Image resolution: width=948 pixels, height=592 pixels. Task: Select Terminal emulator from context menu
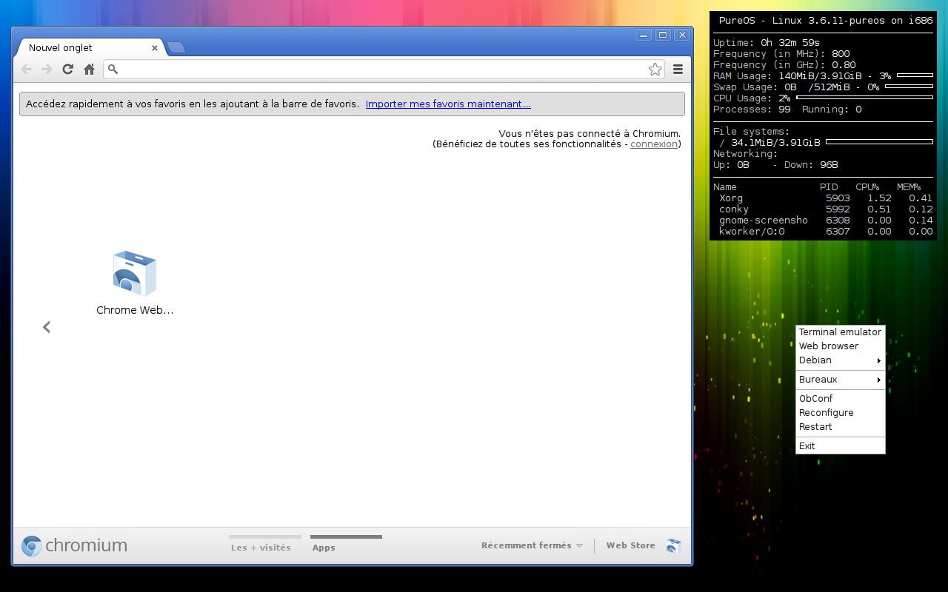point(840,332)
